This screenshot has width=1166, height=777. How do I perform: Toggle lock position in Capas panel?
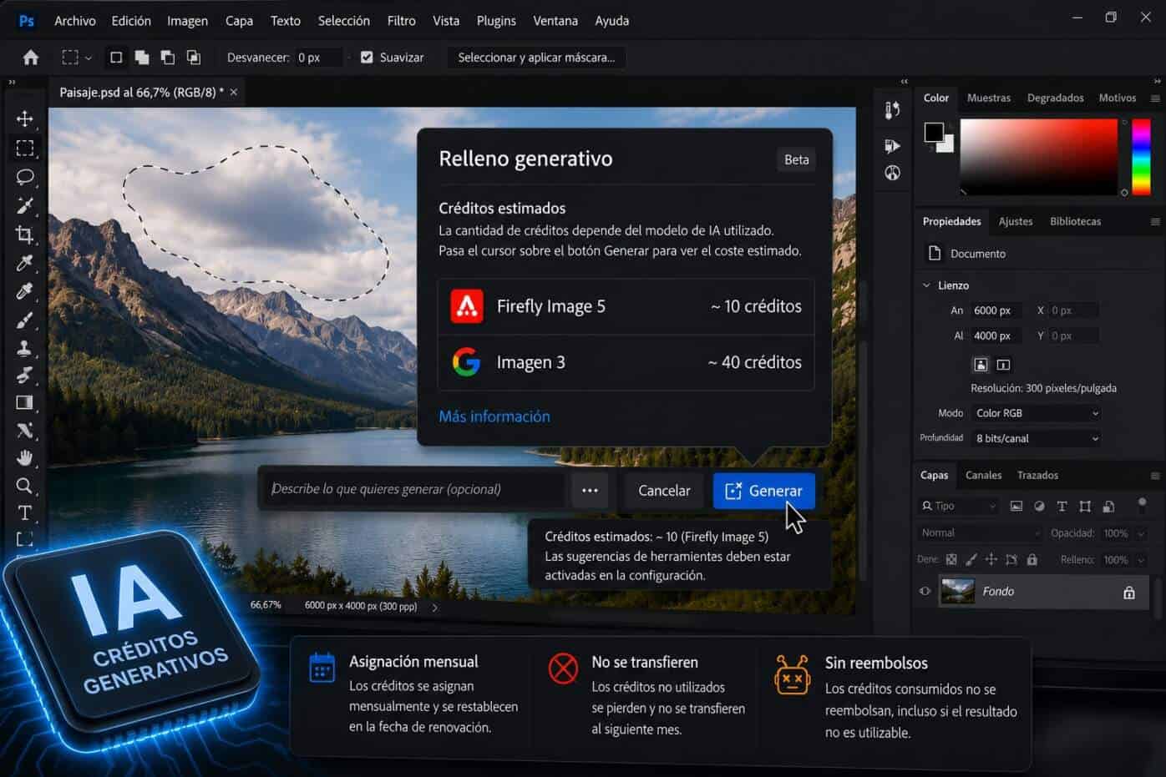(991, 559)
